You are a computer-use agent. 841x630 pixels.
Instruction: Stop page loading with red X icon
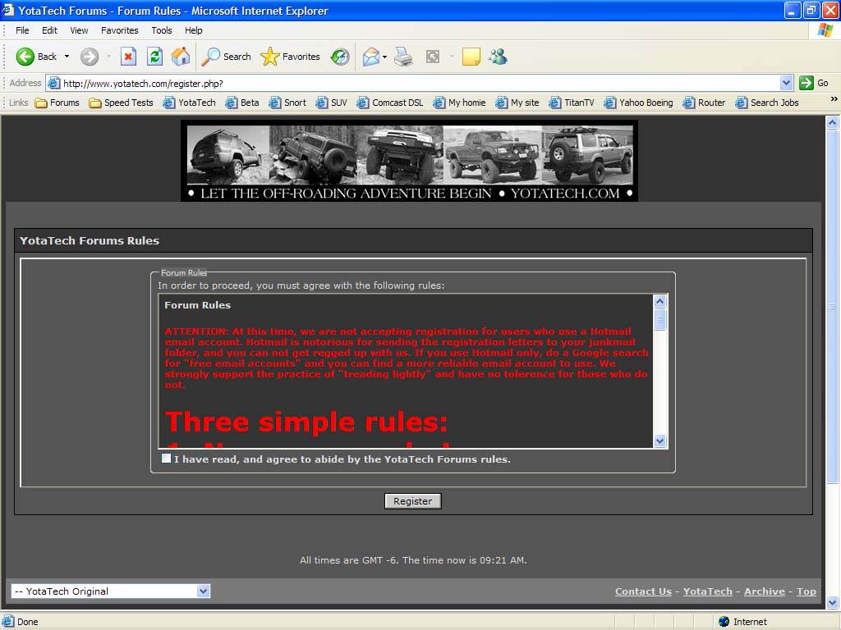128,57
